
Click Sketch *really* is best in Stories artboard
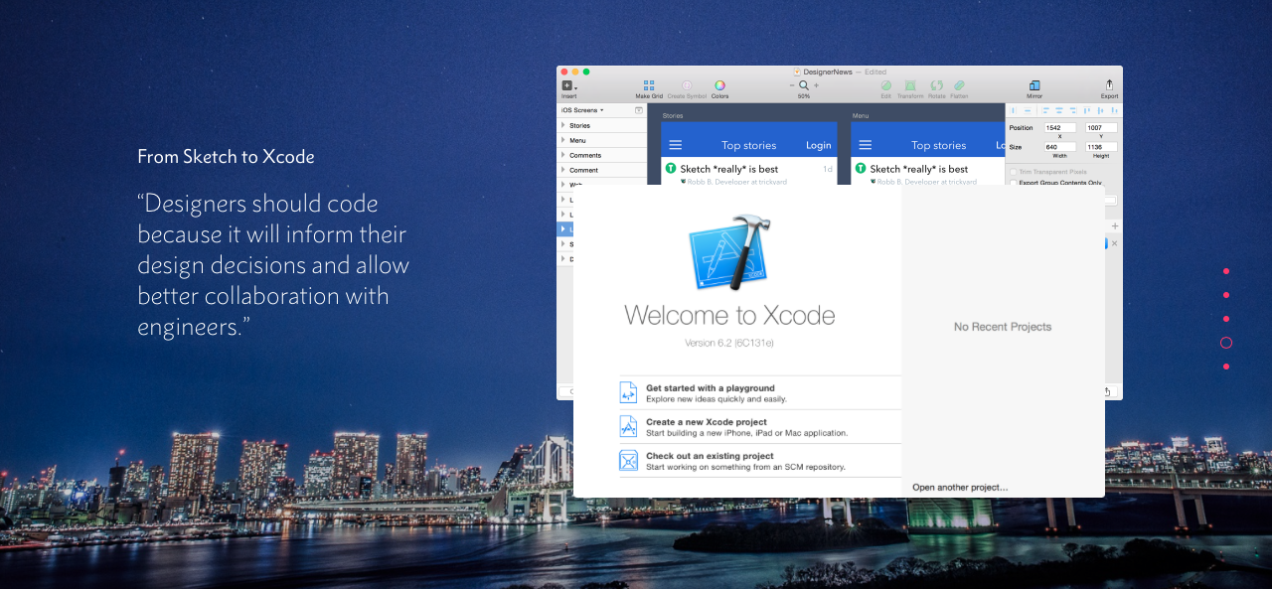pyautogui.click(x=729, y=169)
